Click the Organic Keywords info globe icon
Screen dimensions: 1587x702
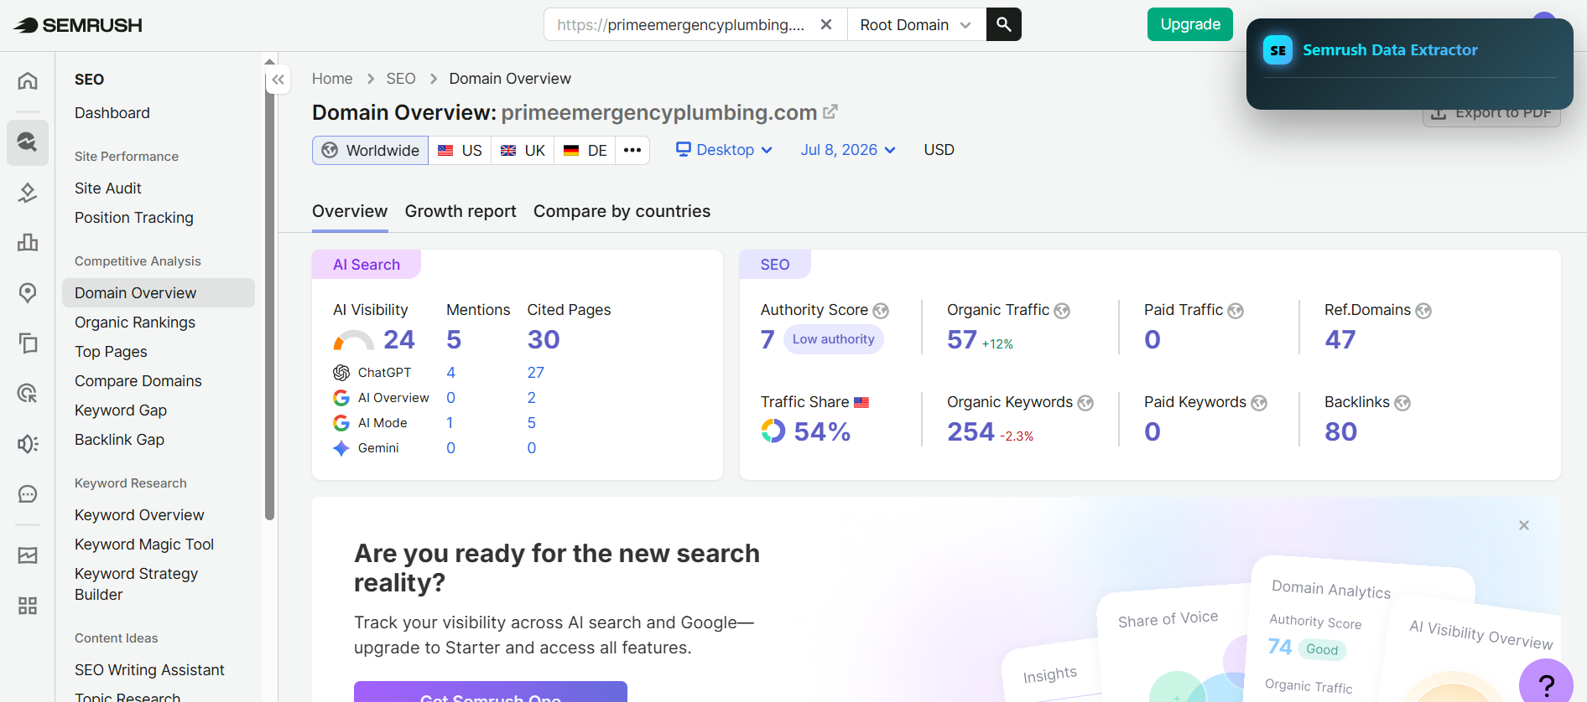pos(1085,403)
